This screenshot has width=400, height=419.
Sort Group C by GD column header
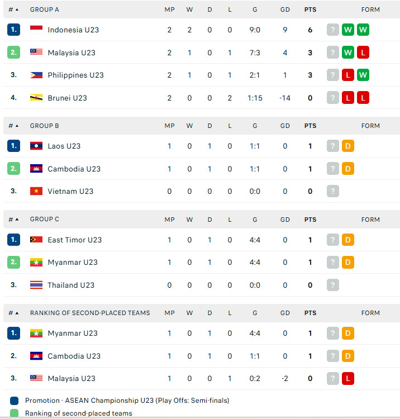285,220
